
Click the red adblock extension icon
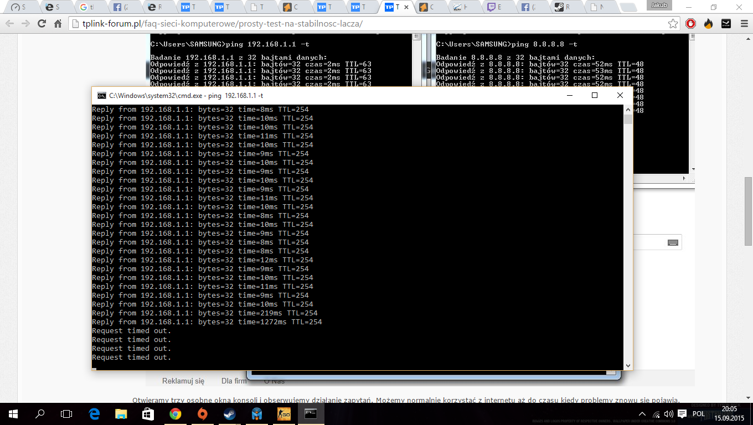(690, 24)
